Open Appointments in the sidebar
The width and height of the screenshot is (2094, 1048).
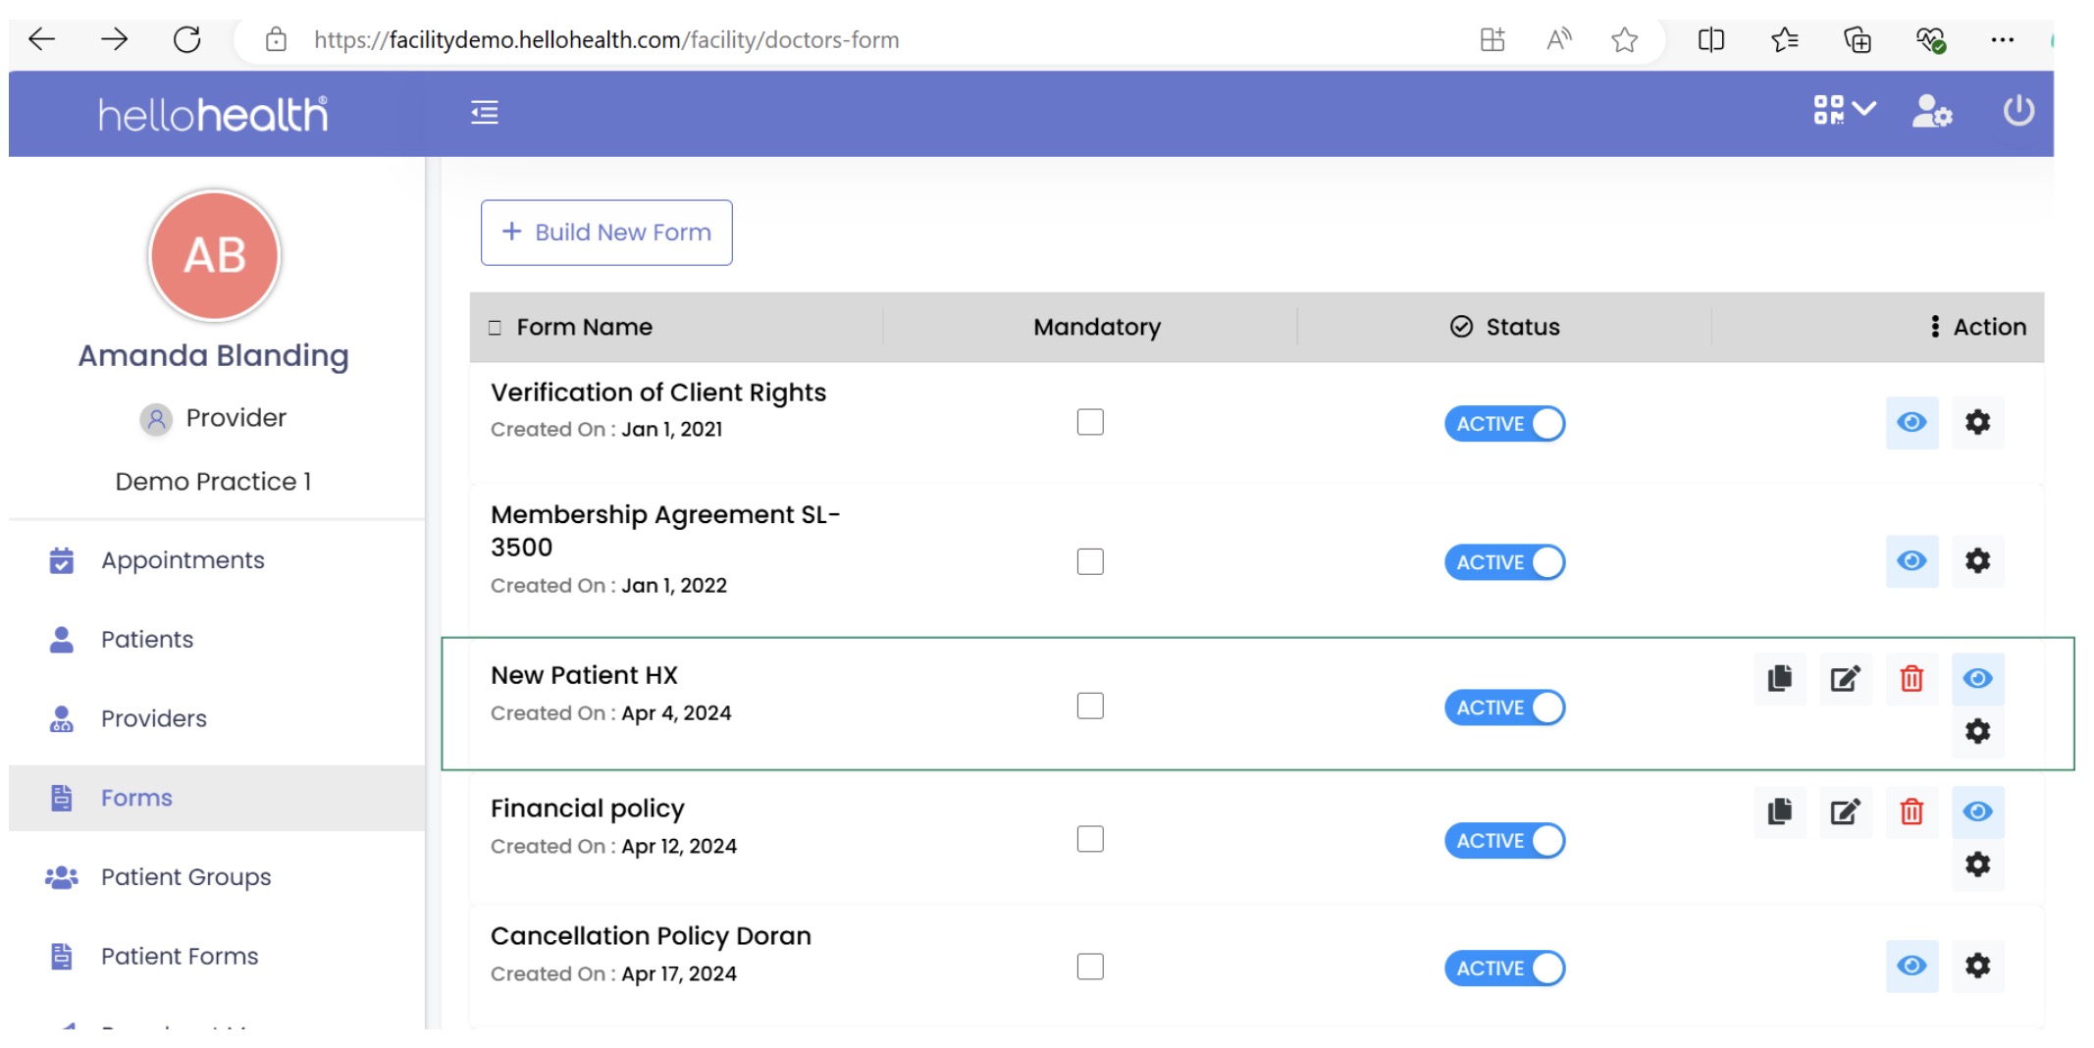[183, 560]
